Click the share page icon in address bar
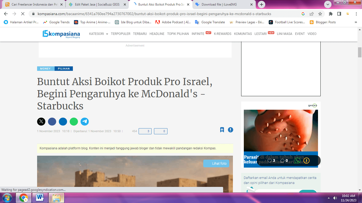This screenshot has width=362, height=203. [x=312, y=14]
